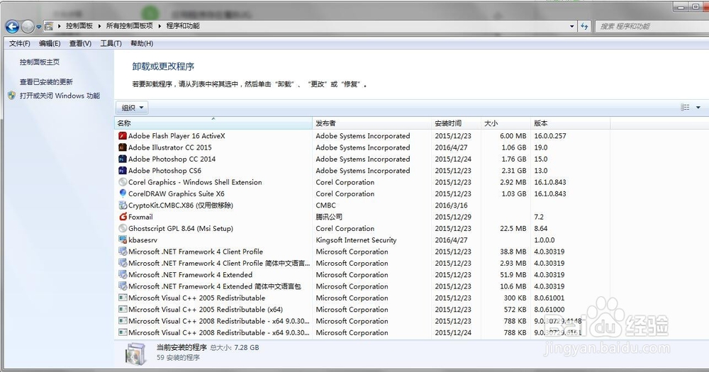The height and width of the screenshot is (372, 709).
Task: Click the CorelDRAW Graphics Suite X6 balloon icon
Action: pyautogui.click(x=123, y=193)
